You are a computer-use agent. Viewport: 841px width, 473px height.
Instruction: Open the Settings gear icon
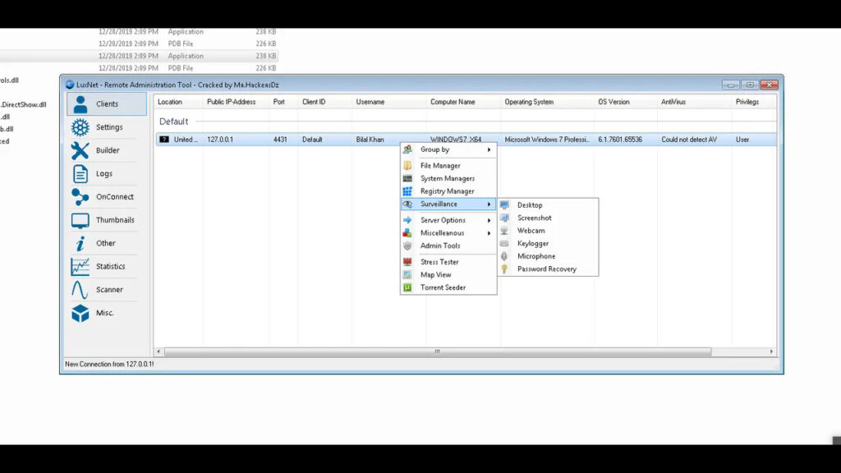(x=80, y=127)
